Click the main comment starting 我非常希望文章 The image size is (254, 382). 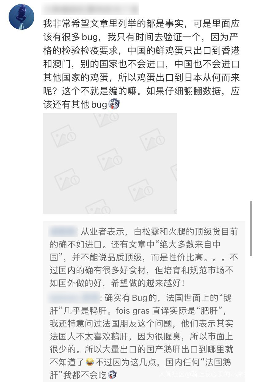(141, 64)
